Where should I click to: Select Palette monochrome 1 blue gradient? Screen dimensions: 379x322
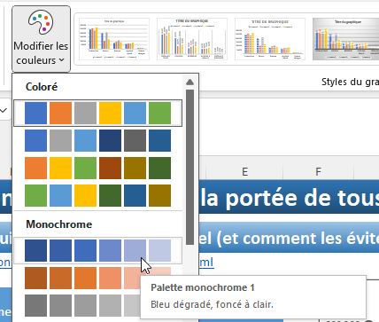[97, 250]
